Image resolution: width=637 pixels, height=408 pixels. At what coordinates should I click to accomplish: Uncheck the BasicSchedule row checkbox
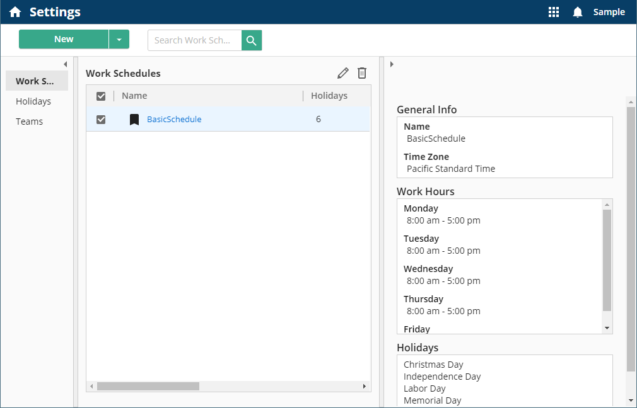[101, 120]
